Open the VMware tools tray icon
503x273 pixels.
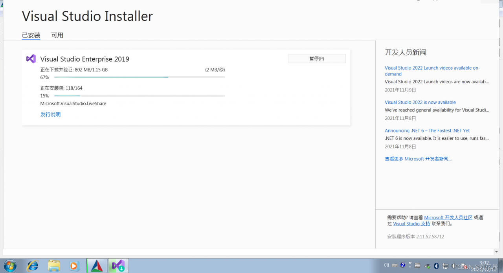[417, 266]
